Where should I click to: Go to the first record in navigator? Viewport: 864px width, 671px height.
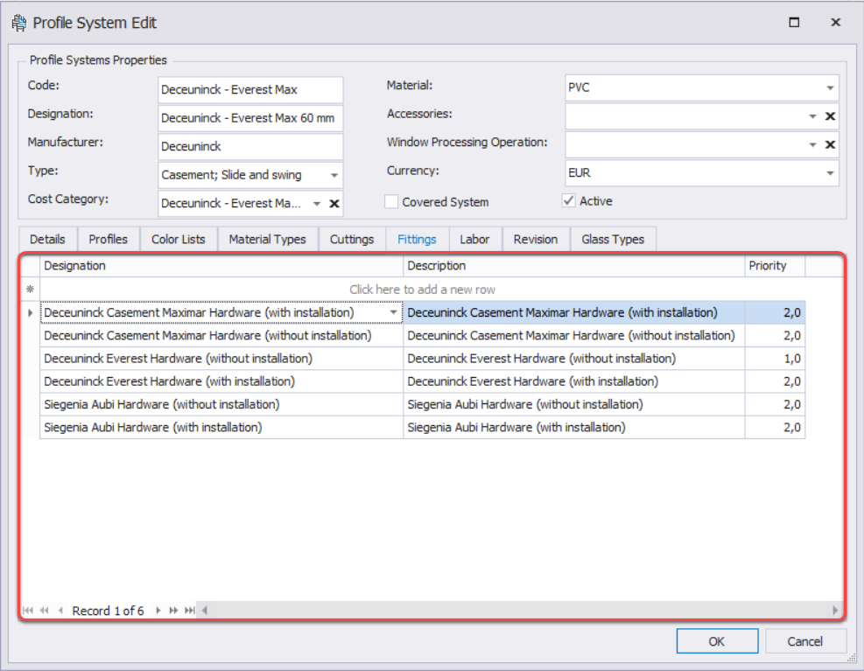click(28, 611)
